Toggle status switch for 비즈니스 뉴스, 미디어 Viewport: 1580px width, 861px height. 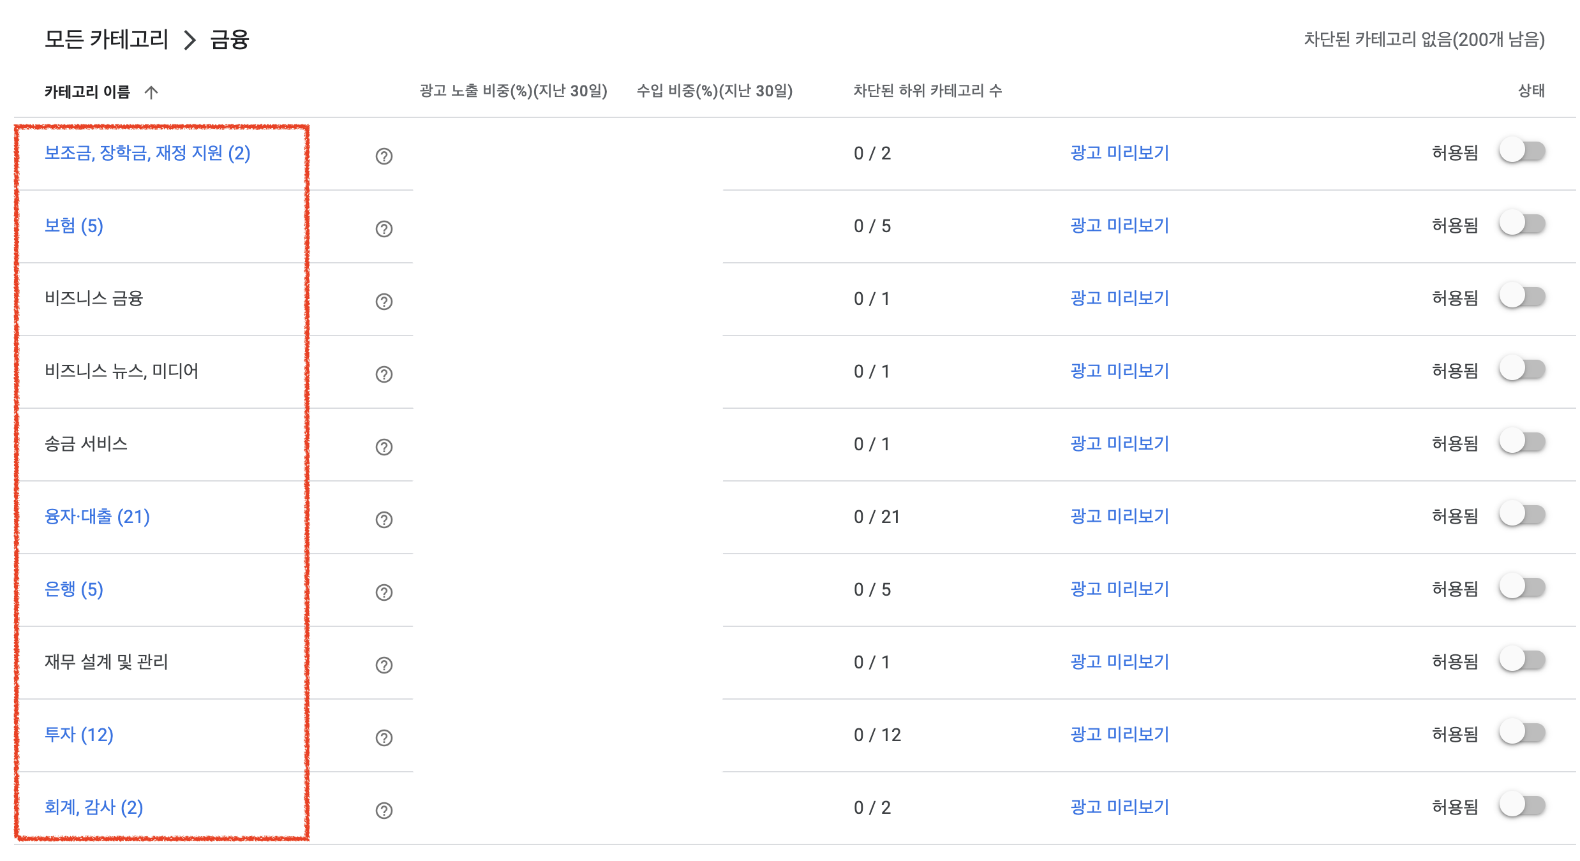[1522, 369]
